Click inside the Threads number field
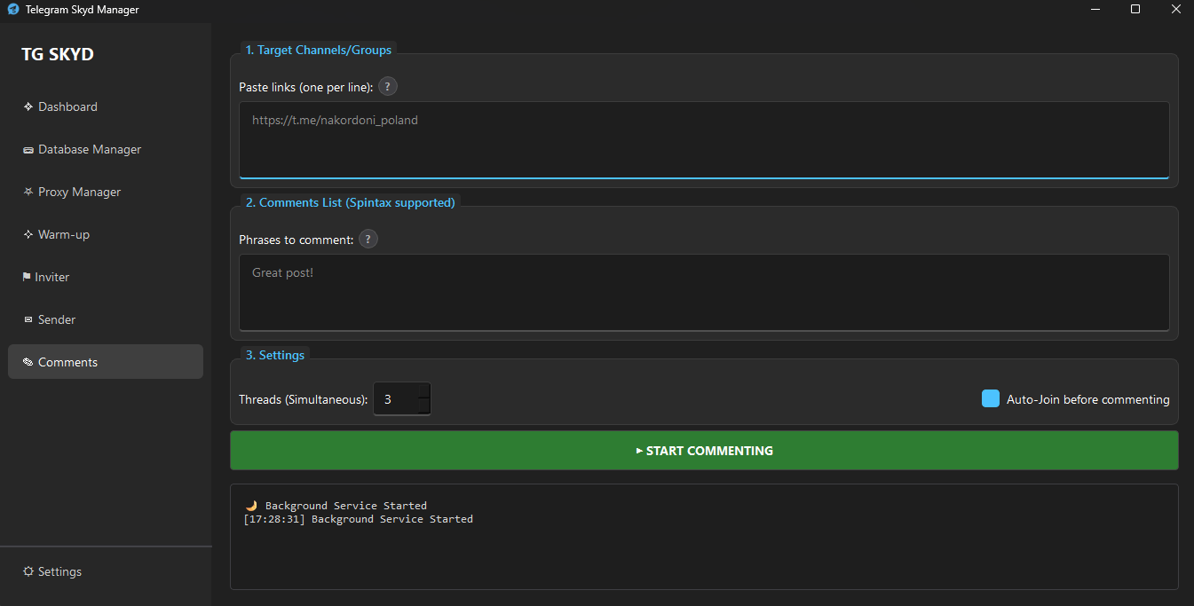This screenshot has width=1194, height=606. point(395,399)
